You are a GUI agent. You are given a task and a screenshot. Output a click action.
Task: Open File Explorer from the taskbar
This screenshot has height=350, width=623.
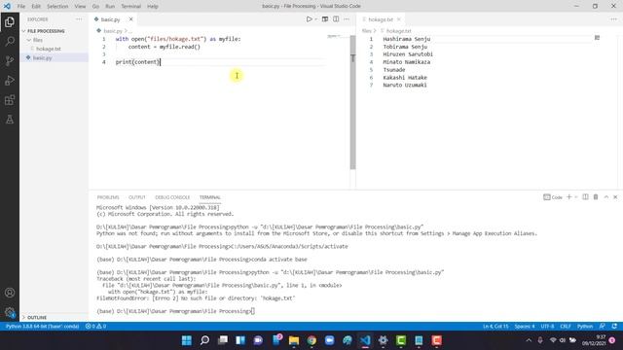coord(294,340)
